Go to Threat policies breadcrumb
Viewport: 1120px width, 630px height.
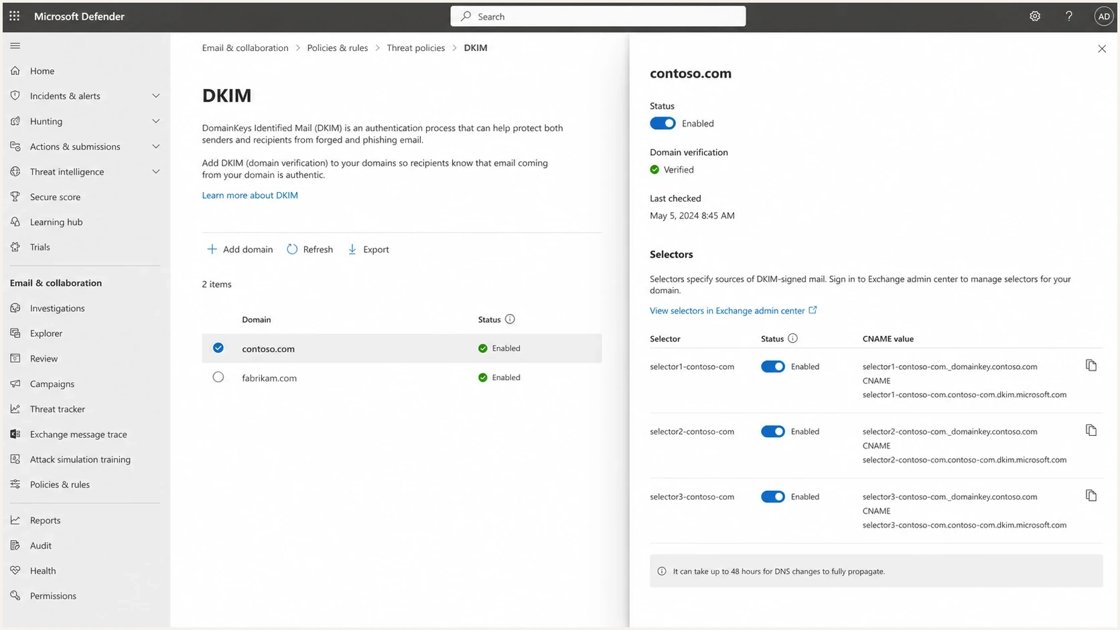pyautogui.click(x=416, y=48)
